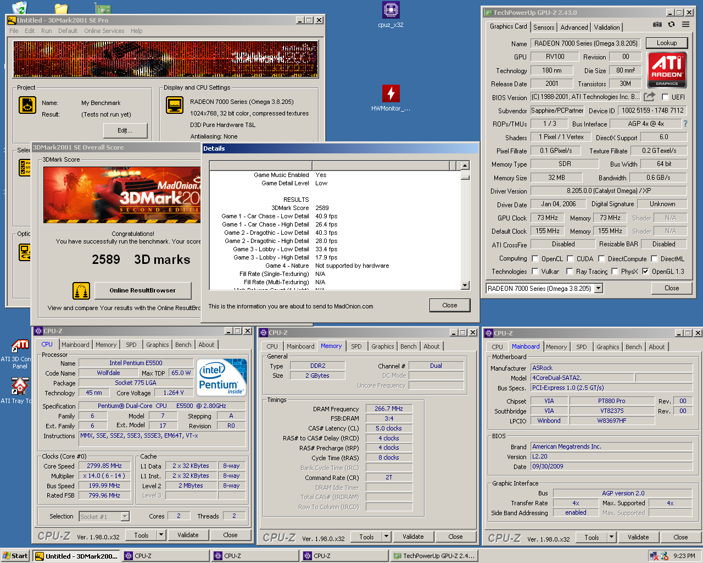Open the Default menu in 3DMark
703x563 pixels.
coord(68,31)
